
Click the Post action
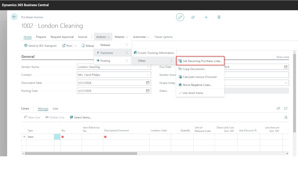pyautogui.click(x=67, y=46)
